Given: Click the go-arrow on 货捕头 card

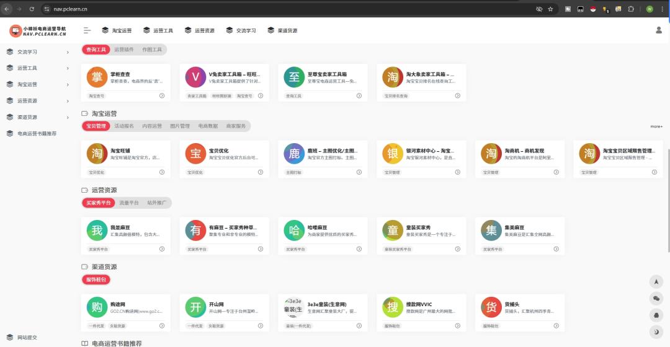Looking at the screenshot, I should [556, 326].
